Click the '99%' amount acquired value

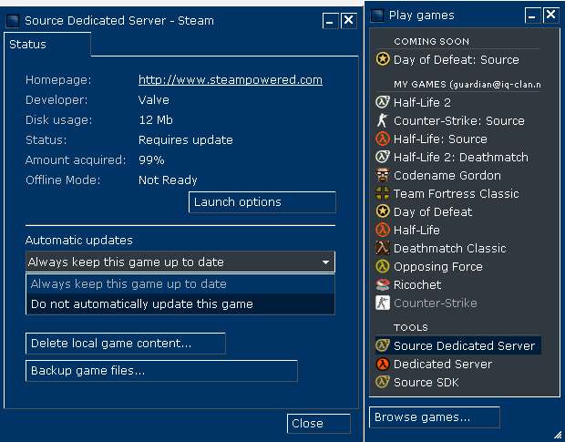pos(151,159)
